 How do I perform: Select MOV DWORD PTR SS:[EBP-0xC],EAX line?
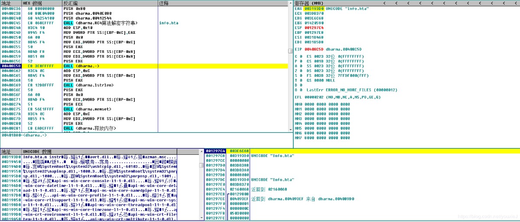pyautogui.click(x=99, y=33)
